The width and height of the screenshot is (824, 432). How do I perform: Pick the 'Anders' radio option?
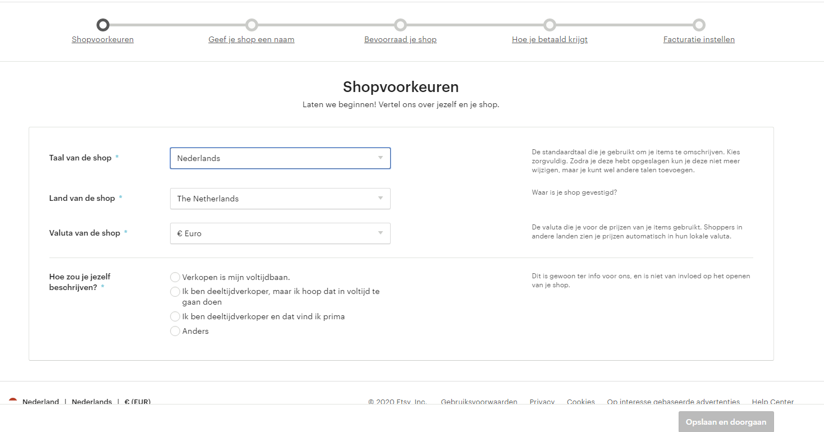[x=175, y=332]
